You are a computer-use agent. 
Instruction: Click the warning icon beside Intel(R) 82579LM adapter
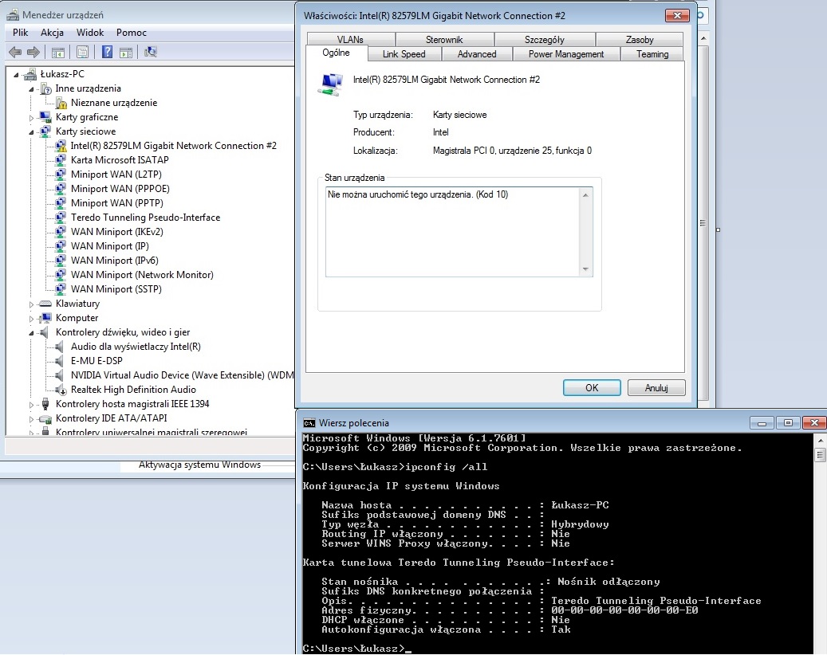61,146
